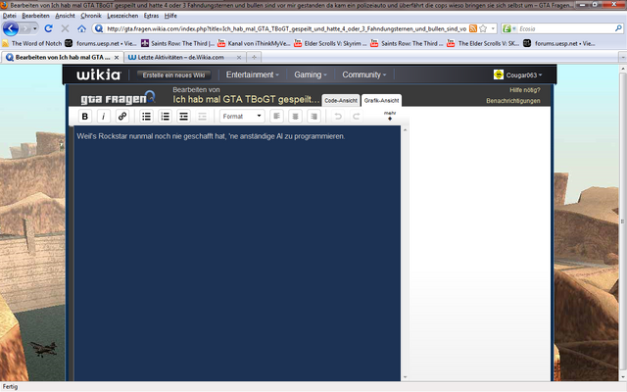This screenshot has width=627, height=392.
Task: Create a bulleted list
Action: coord(146,117)
